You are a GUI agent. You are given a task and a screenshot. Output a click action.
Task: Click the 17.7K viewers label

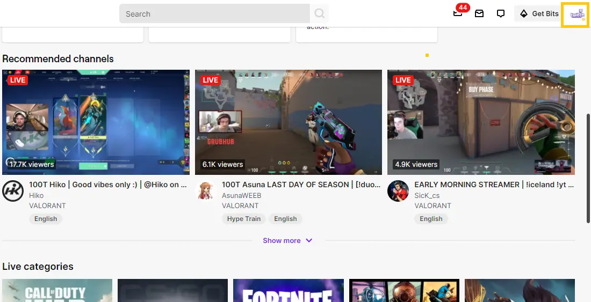tap(32, 164)
